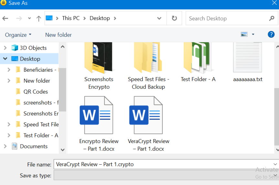This screenshot has width=279, height=185.
Task: Open the Organize menu
Action: point(18,35)
